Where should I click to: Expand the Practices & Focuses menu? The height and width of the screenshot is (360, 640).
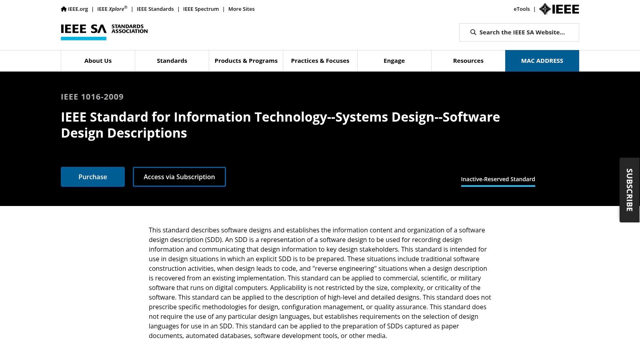tap(320, 61)
